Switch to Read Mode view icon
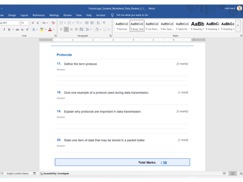This screenshot has width=243, height=182. pos(224,173)
